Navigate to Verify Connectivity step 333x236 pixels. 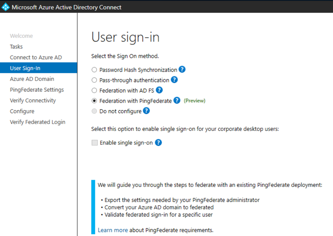pos(33,100)
